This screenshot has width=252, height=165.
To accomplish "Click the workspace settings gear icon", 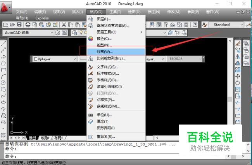I will pyautogui.click(x=57, y=33).
